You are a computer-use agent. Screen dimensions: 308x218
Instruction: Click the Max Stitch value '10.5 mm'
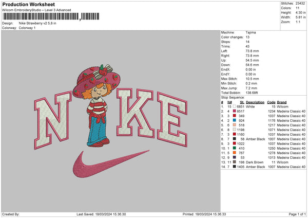(x=252, y=79)
